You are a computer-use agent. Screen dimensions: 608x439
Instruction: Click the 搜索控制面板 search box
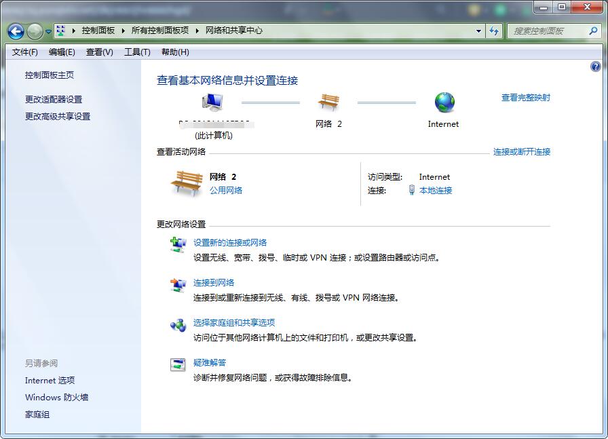pyautogui.click(x=547, y=31)
